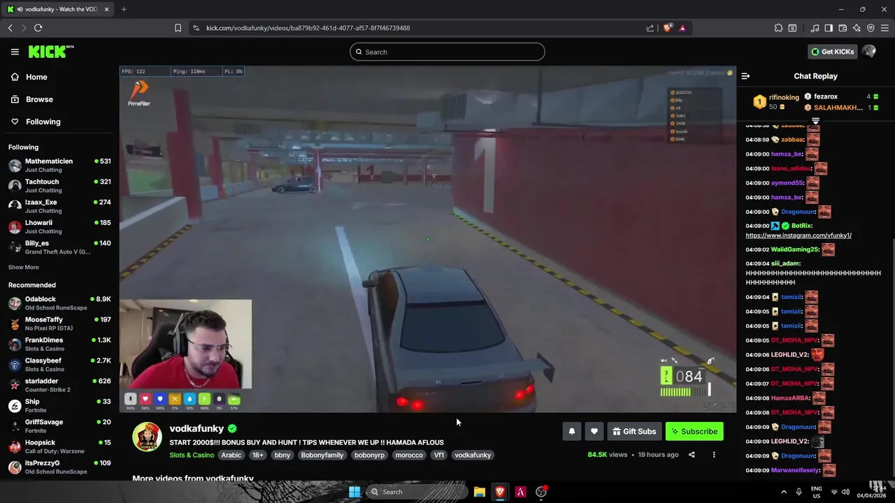Select the morocco tag
The height and width of the screenshot is (503, 895).
[409, 455]
